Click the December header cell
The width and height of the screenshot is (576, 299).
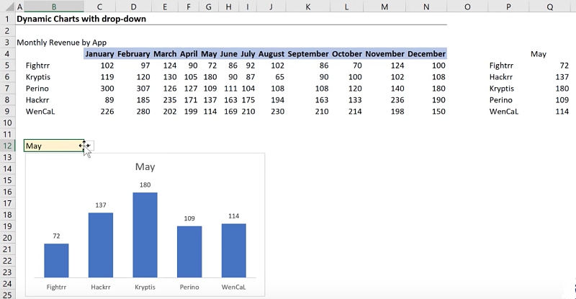(x=426, y=54)
